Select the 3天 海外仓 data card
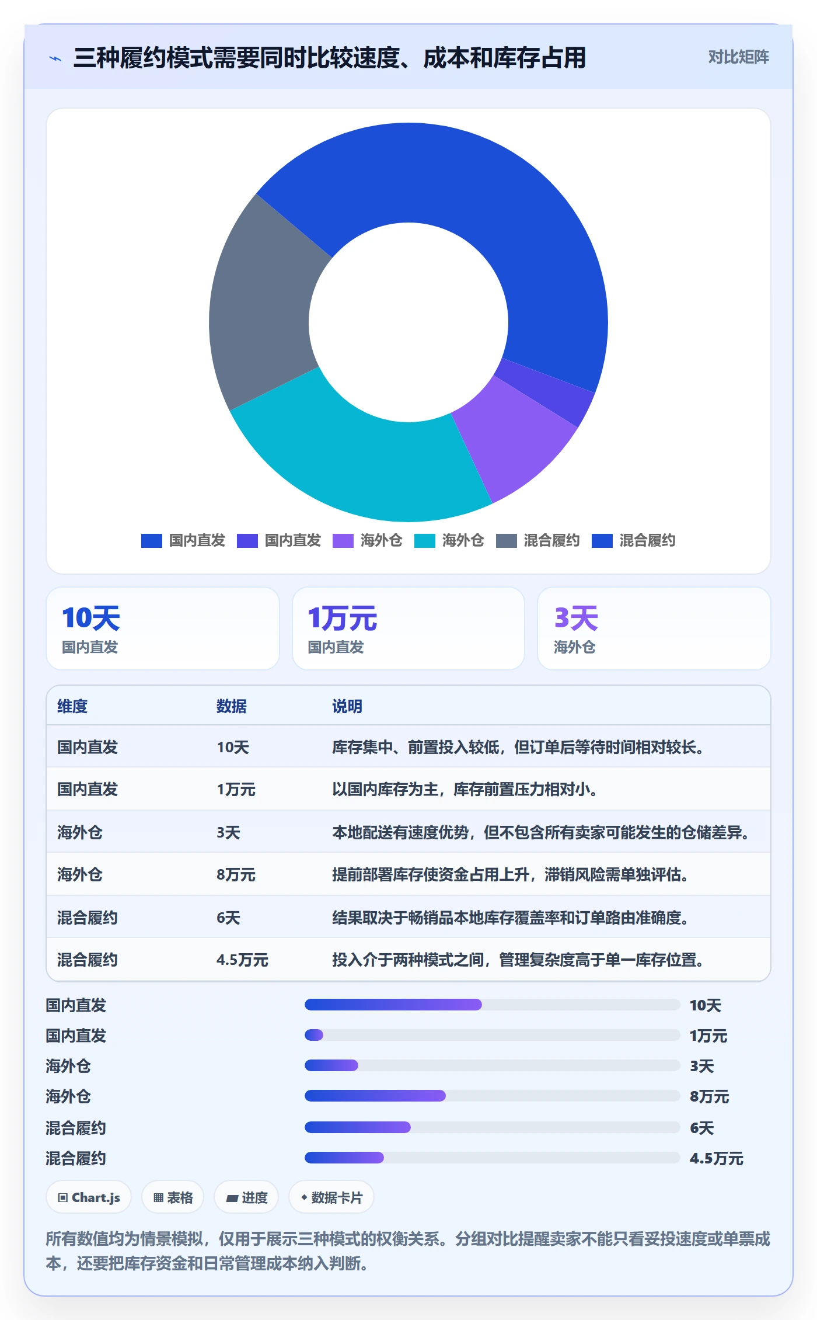 [x=654, y=628]
